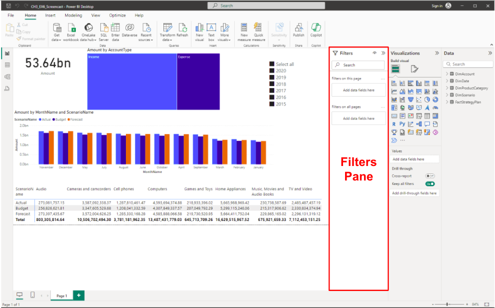
Task: Open the Format visual tab icon
Action: point(414,69)
